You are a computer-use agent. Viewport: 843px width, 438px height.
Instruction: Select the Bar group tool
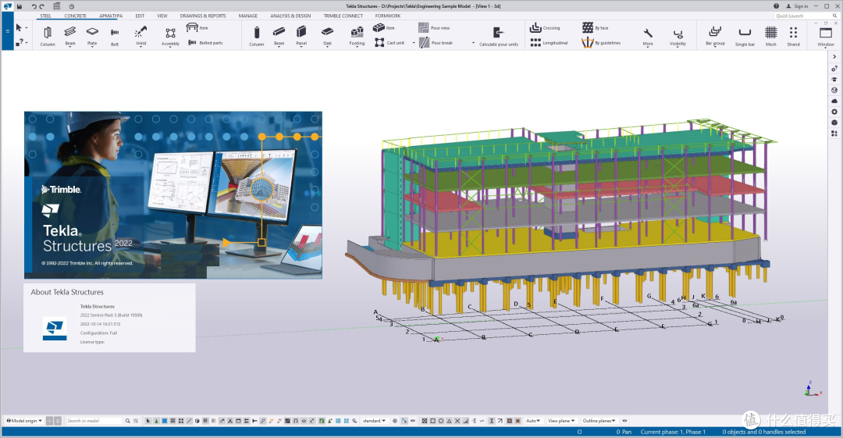pyautogui.click(x=715, y=35)
